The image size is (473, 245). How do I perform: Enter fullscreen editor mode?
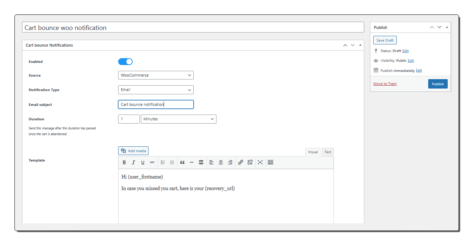(260, 163)
